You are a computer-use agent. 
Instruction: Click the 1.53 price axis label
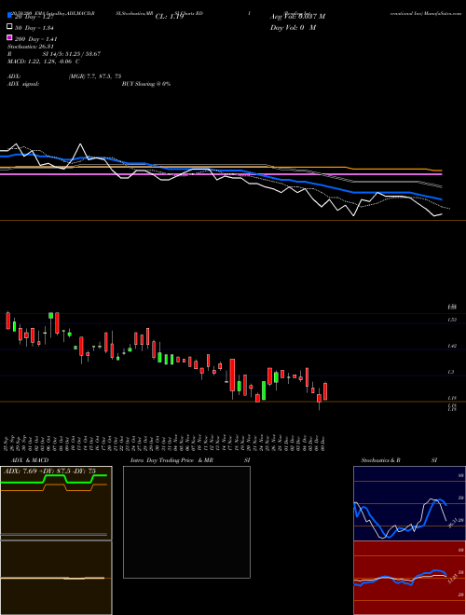tap(452, 320)
